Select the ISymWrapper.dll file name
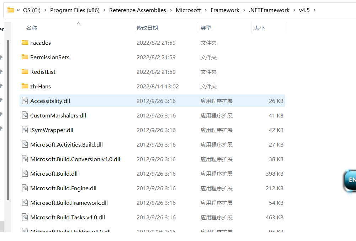 click(52, 130)
